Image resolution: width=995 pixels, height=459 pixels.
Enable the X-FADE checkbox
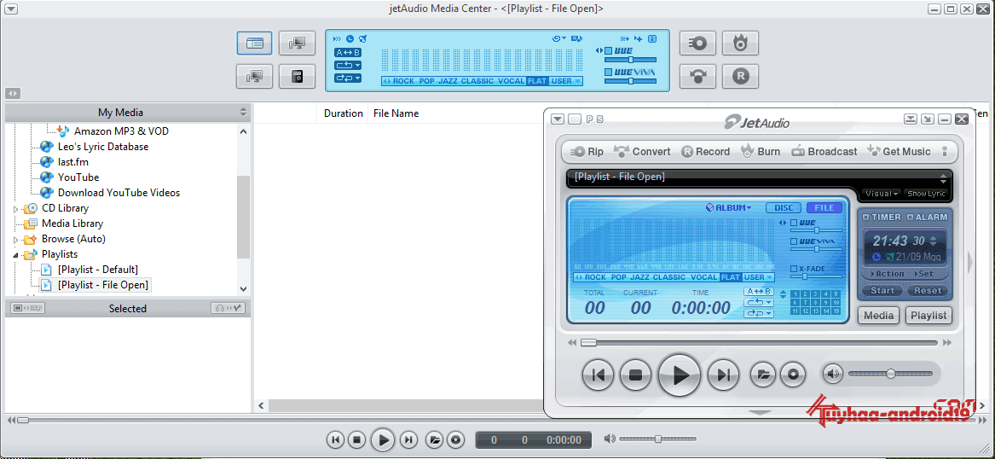pyautogui.click(x=794, y=270)
